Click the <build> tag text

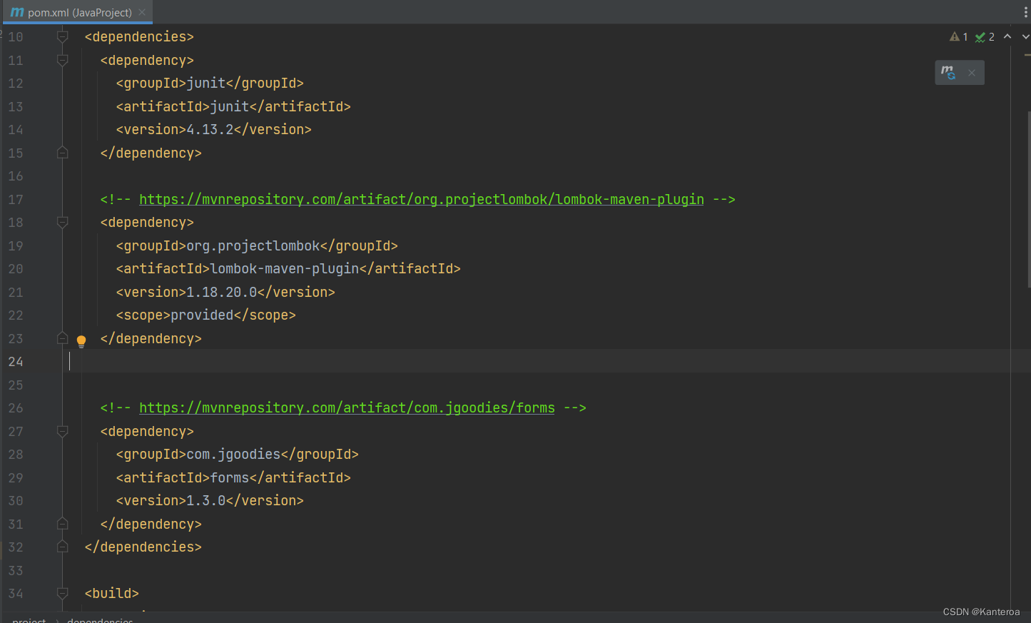(112, 593)
